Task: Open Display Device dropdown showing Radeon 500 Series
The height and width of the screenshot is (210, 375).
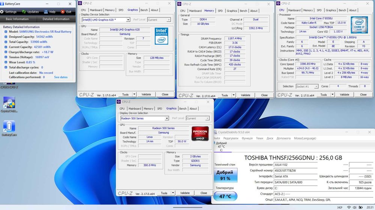Action: pyautogui.click(x=145, y=118)
